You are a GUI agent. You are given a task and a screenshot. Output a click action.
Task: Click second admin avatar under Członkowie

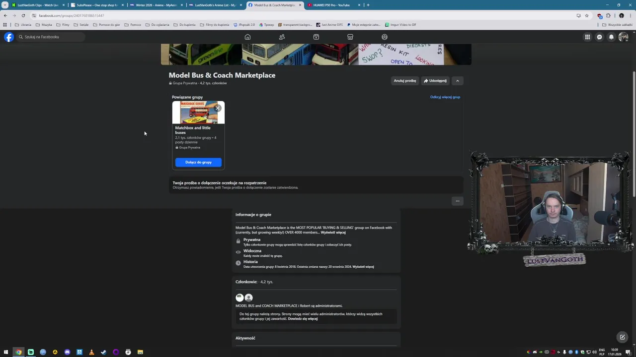[x=248, y=297]
